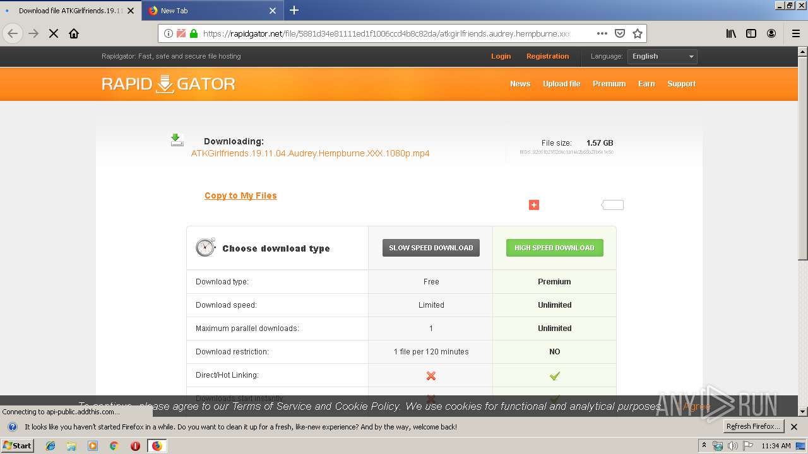Click the HIGH SPEED DOWNLOAD button
808x454 pixels.
554,248
